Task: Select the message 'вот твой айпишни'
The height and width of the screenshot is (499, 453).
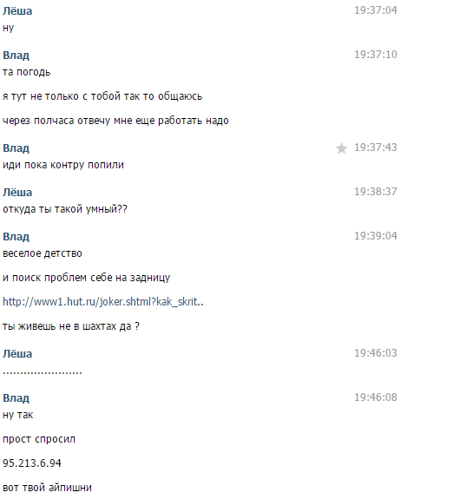Action: tap(47, 488)
